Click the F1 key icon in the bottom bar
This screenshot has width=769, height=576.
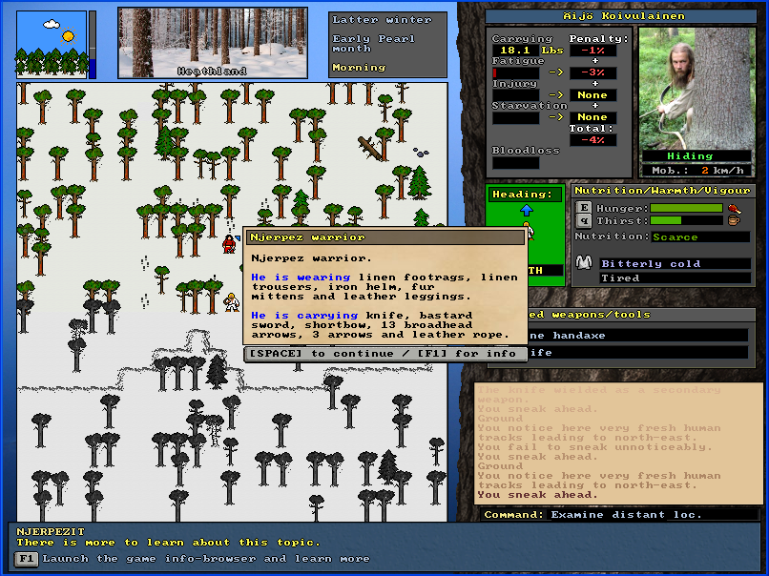pos(27,559)
